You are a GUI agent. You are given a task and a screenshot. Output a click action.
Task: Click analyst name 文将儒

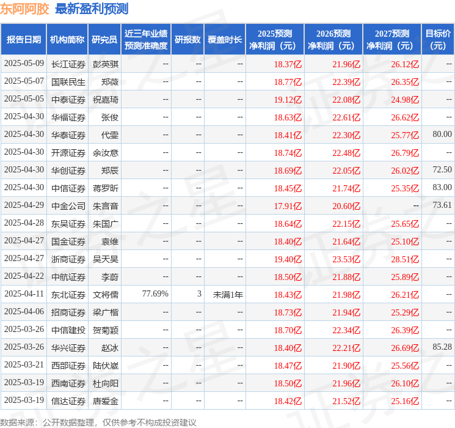point(106,295)
